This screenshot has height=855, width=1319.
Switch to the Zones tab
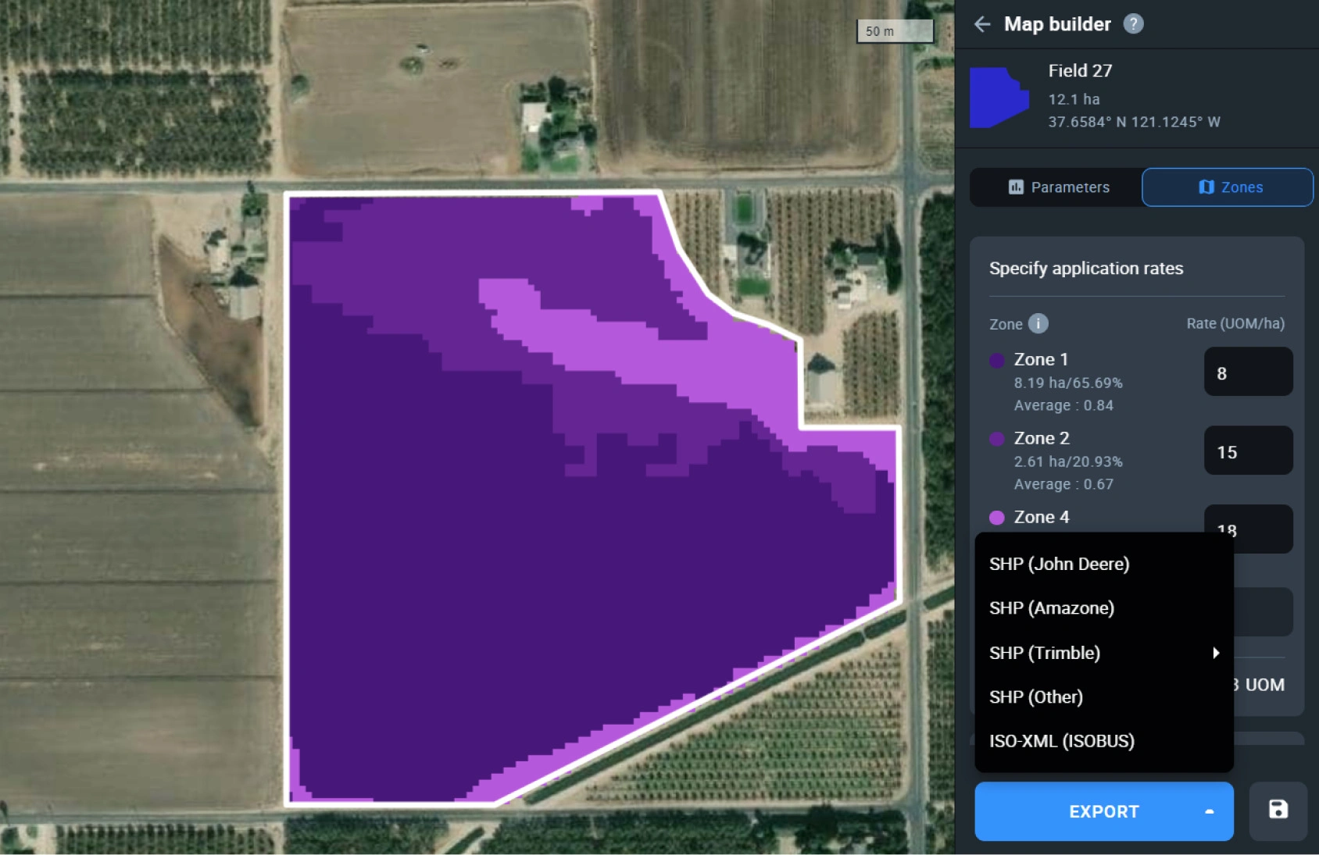(1227, 187)
